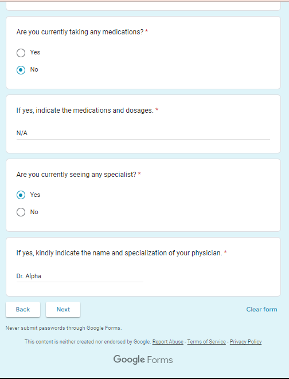This screenshot has height=379, width=289.
Task: Proceed with the Next button
Action: 63,309
